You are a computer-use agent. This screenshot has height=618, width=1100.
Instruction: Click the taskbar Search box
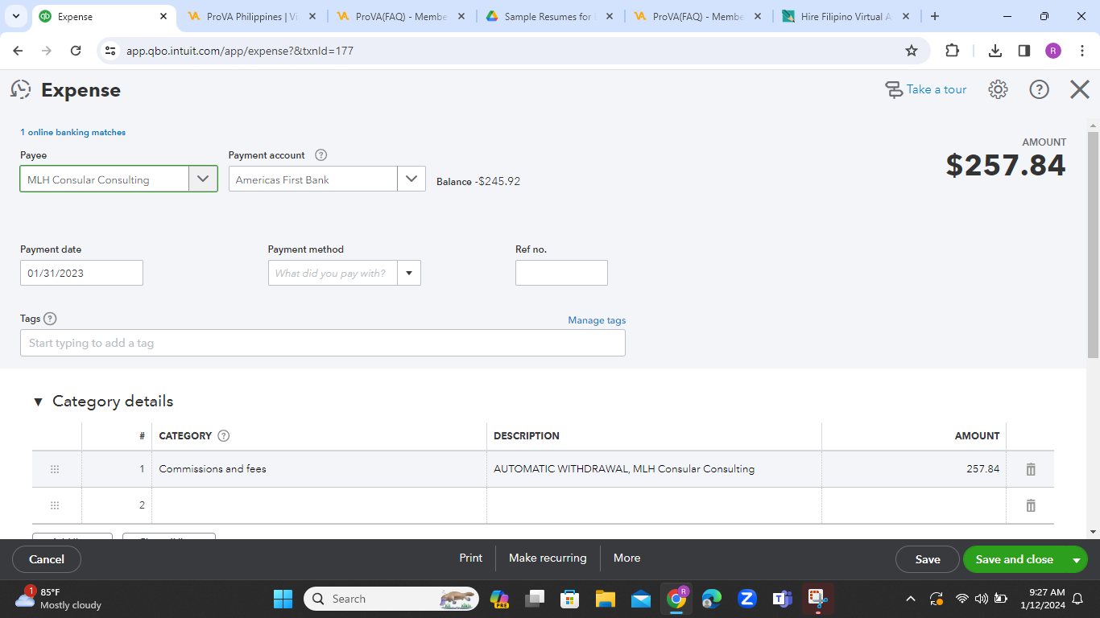pos(391,599)
